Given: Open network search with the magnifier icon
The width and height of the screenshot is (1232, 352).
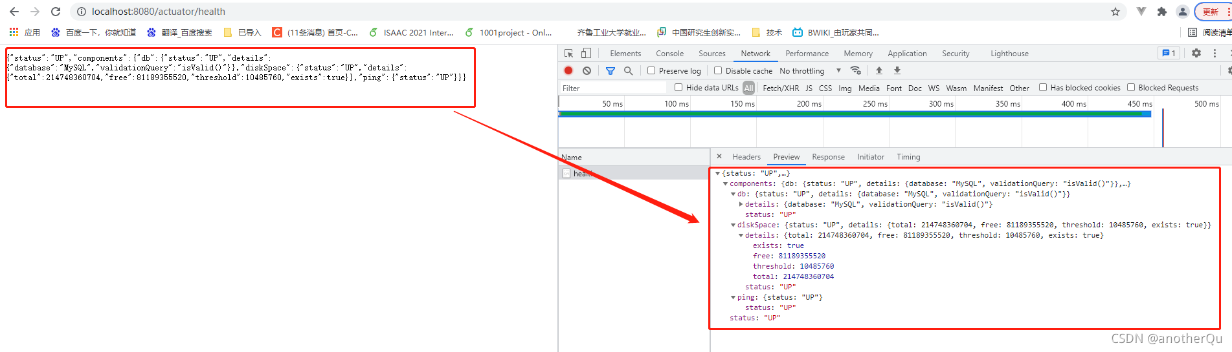Looking at the screenshot, I should point(628,71).
